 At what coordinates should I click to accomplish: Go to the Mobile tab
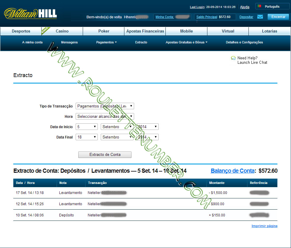click(186, 31)
